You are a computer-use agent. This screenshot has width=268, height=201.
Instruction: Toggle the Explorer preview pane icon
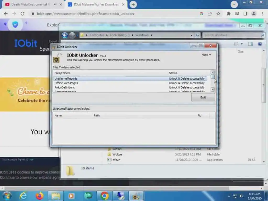point(250,44)
